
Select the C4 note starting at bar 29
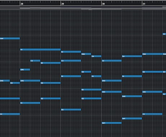pyautogui.click(x=71, y=61)
